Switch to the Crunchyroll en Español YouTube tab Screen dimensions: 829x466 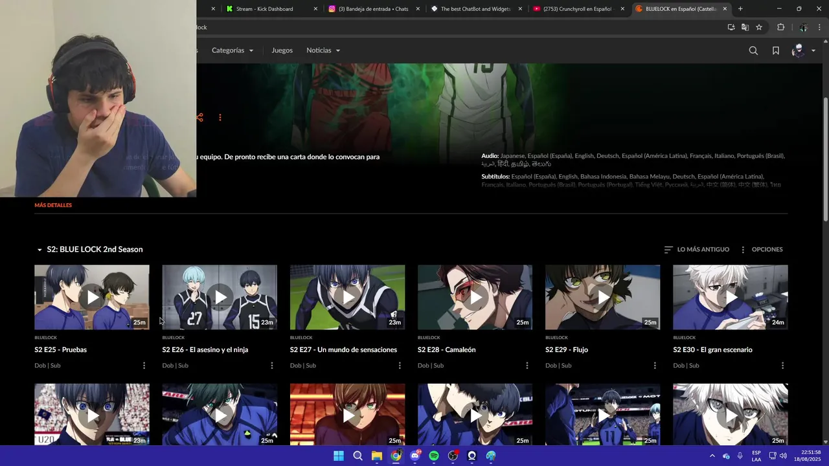click(577, 9)
